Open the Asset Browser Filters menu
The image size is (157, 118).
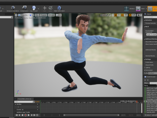(147, 83)
